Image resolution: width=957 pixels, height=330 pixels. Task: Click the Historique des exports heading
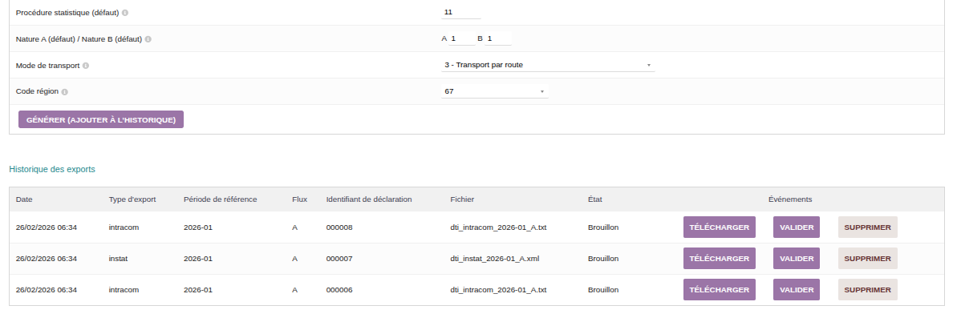point(52,170)
